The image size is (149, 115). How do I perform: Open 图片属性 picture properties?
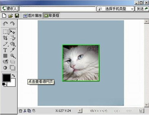tap(32, 16)
